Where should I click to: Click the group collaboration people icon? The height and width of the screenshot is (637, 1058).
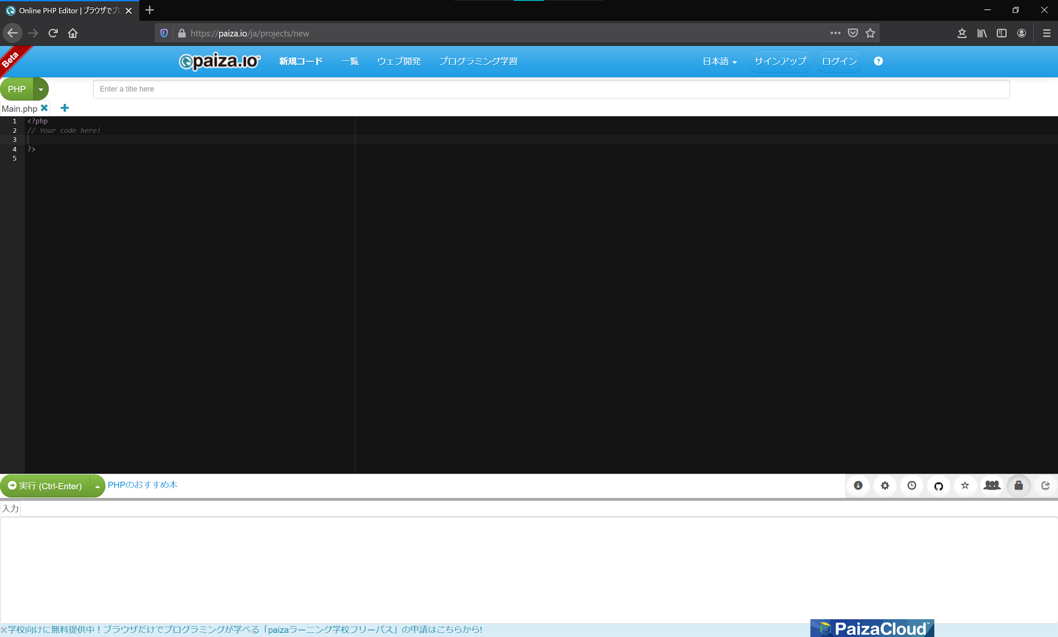tap(992, 486)
